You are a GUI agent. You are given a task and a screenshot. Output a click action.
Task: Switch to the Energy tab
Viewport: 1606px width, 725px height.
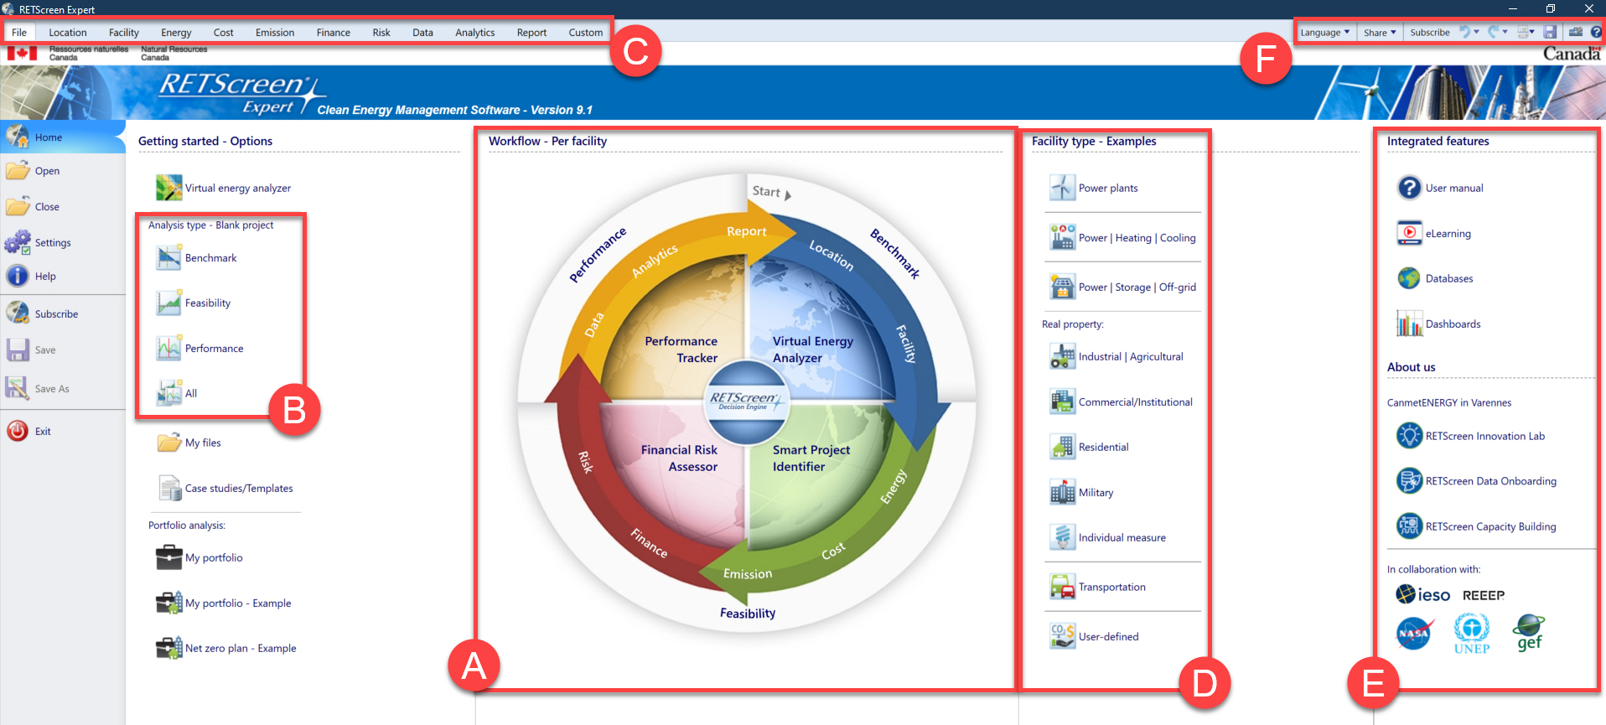point(176,32)
